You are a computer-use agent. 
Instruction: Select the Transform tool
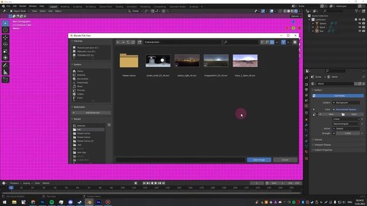[5, 58]
